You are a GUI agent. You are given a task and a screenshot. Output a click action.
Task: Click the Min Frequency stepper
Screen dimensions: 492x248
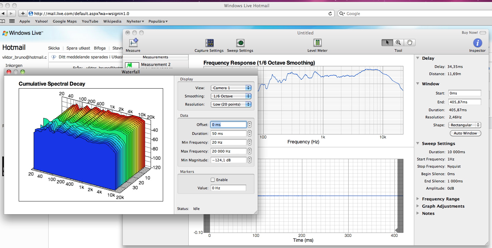(250, 142)
